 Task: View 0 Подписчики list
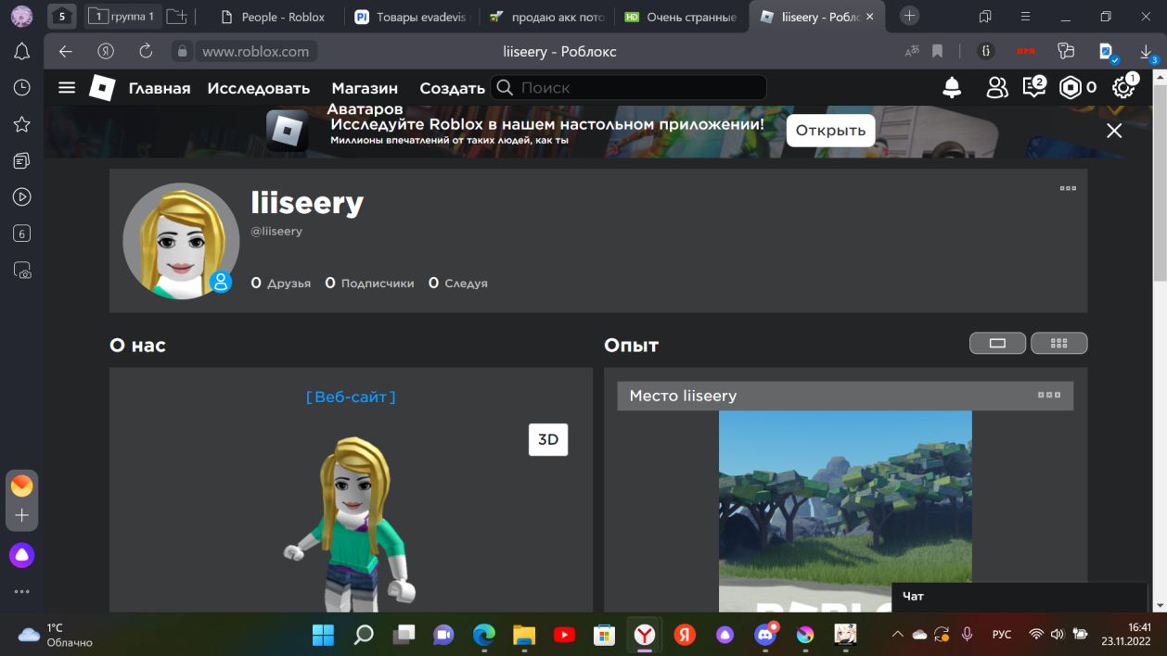[369, 283]
